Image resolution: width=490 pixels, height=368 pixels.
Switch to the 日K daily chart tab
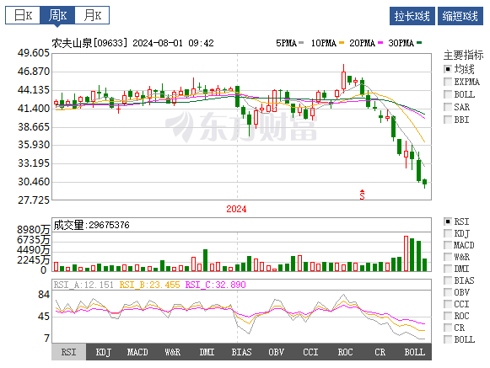click(23, 15)
